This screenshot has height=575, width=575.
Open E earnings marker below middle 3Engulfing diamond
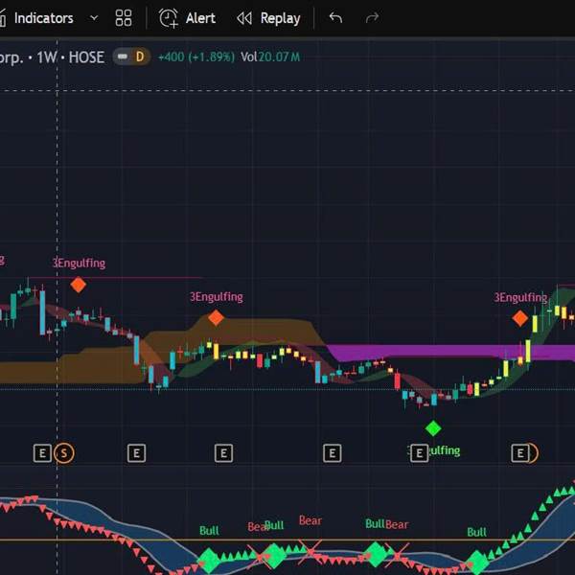[223, 453]
